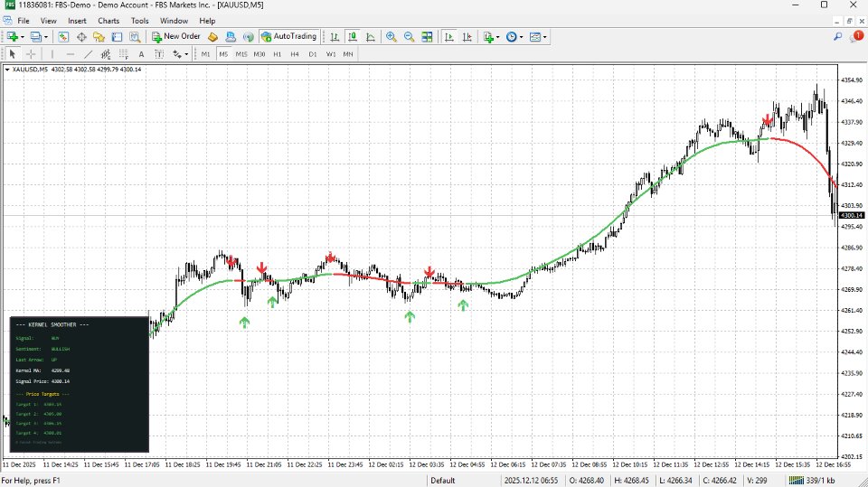The height and width of the screenshot is (487, 868).
Task: Click the 339/1 kb connection status
Action: click(x=811, y=481)
